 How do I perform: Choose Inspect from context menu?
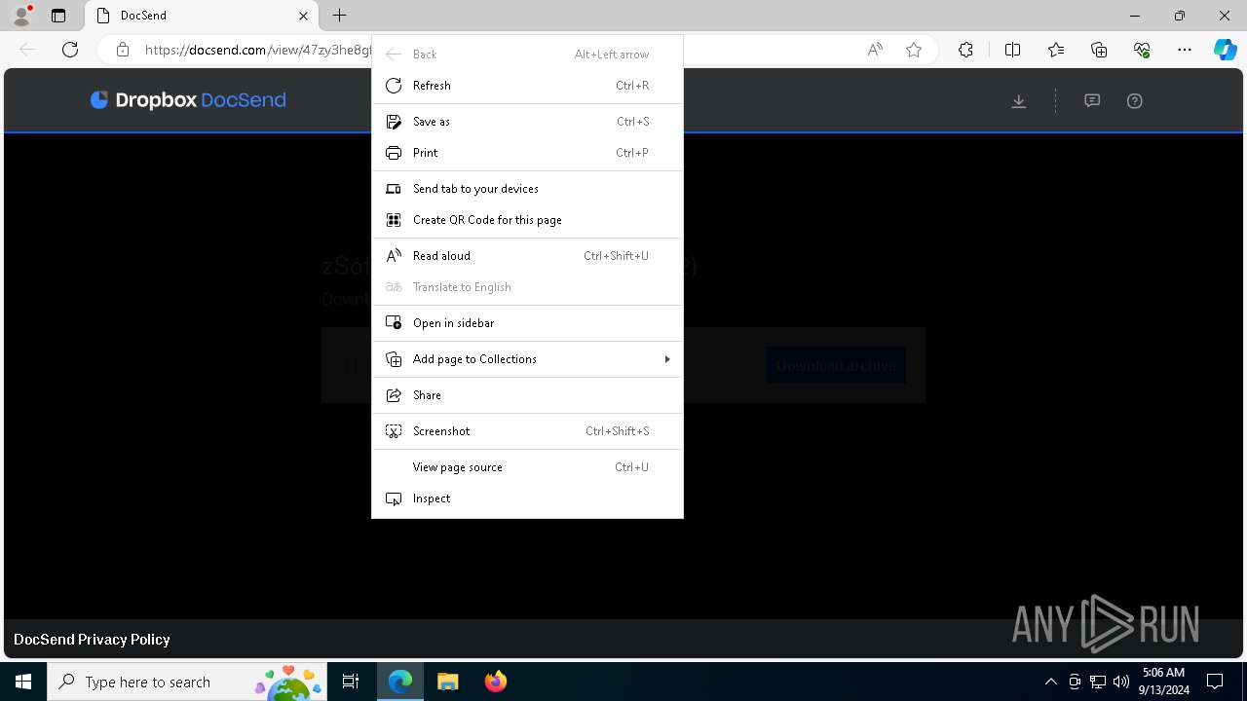527,498
